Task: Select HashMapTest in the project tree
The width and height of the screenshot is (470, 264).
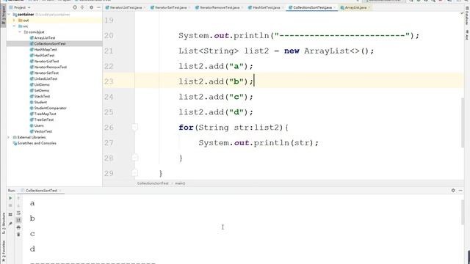Action: pyautogui.click(x=46, y=50)
